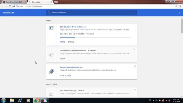Open the Rylstim-Screen-Recorder.exe file link
This screenshot has width=183, height=103.
click(x=71, y=67)
